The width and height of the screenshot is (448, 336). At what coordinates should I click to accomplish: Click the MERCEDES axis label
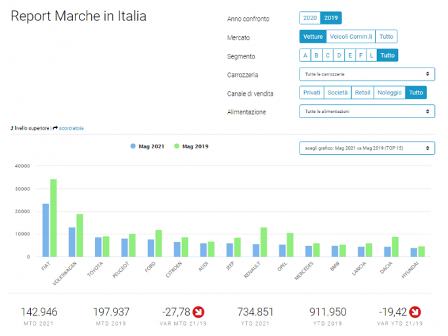pyautogui.click(x=304, y=270)
